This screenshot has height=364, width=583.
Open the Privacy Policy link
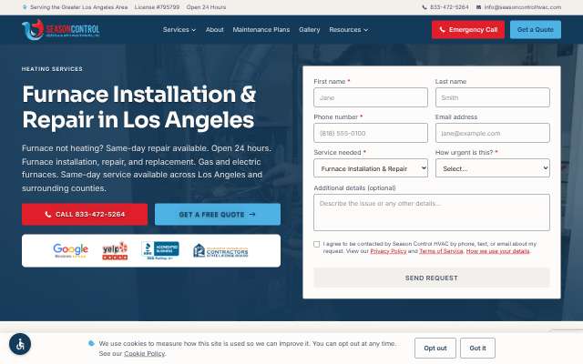click(388, 251)
